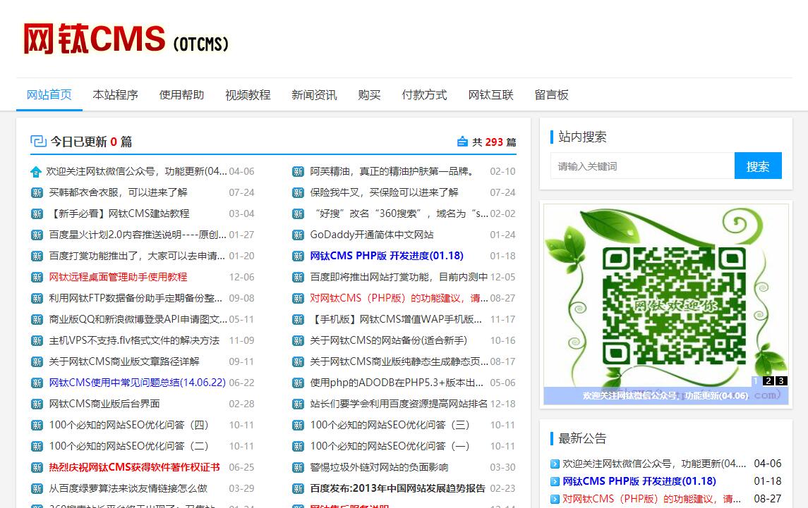
Task: Open article GoDaddy开通简体中文网站
Action: coord(371,235)
